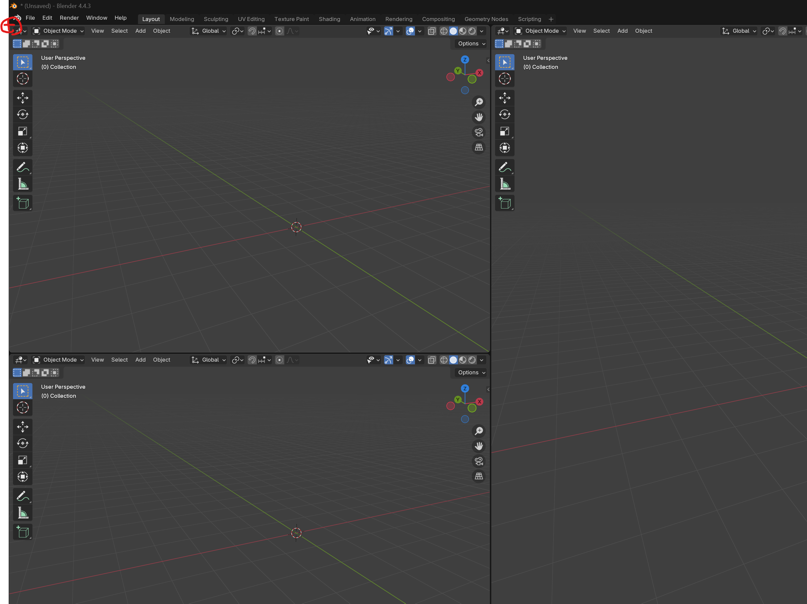Choose the Annotate tool in top-left viewport

pos(23,167)
